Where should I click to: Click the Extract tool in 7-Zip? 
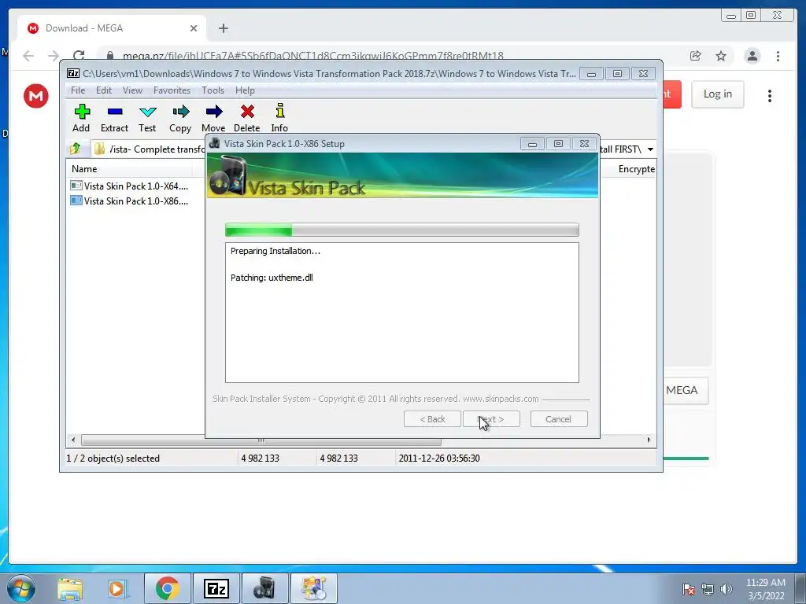pos(114,118)
